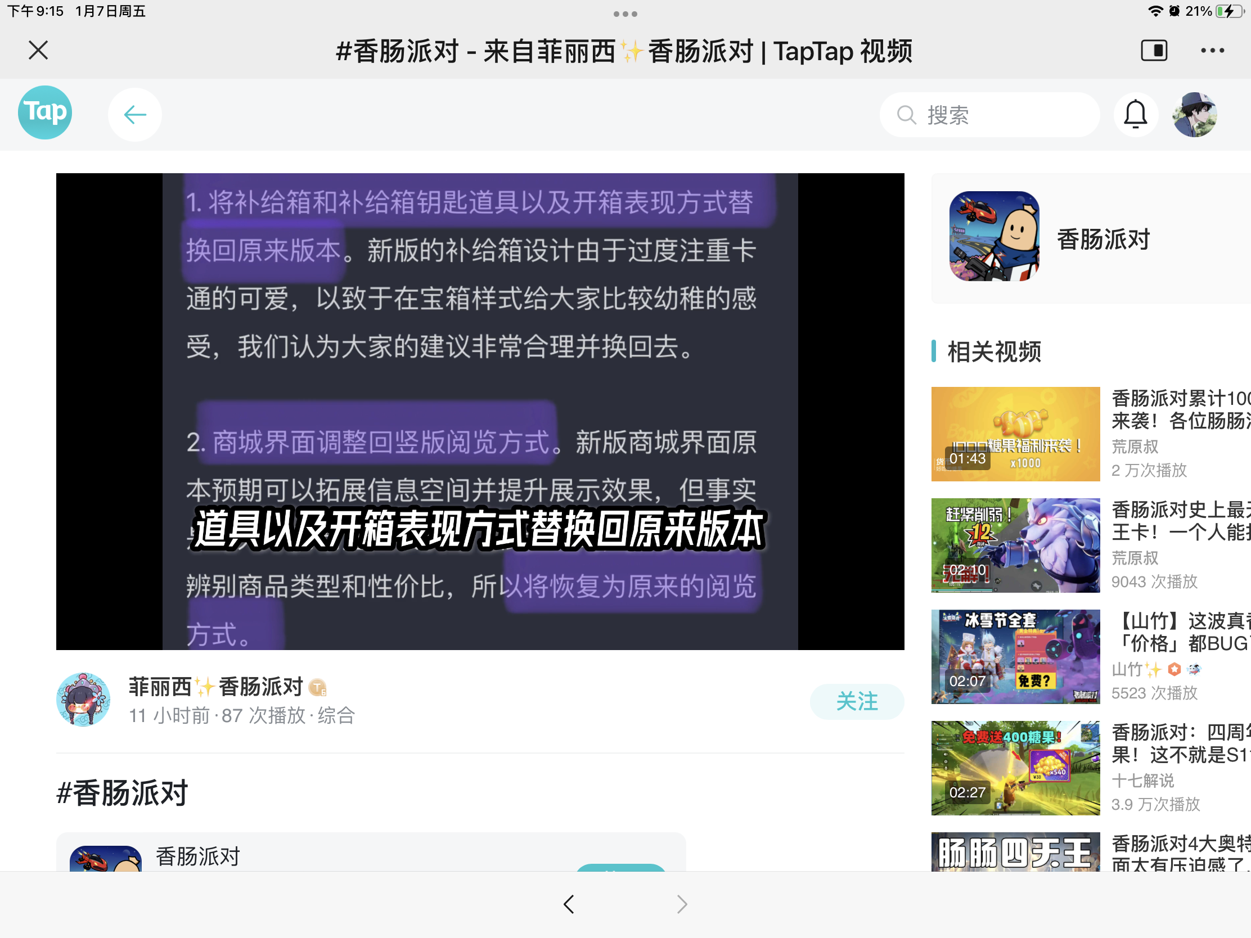Open uploader 十七解说 profile
This screenshot has height=938, width=1251.
(x=1142, y=781)
